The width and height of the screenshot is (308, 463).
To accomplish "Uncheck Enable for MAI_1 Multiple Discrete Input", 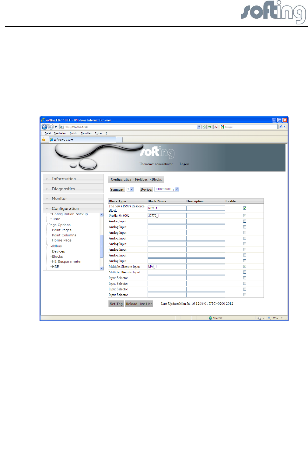I will point(245,267).
